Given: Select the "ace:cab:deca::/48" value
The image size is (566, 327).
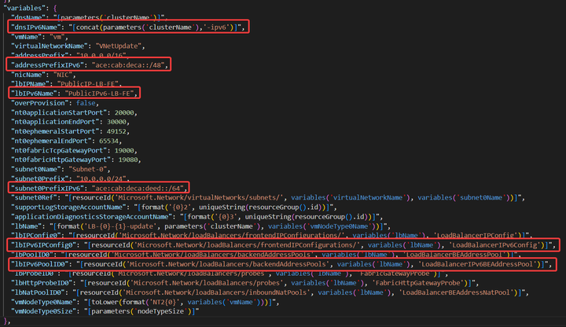Looking at the screenshot, I should click(128, 65).
